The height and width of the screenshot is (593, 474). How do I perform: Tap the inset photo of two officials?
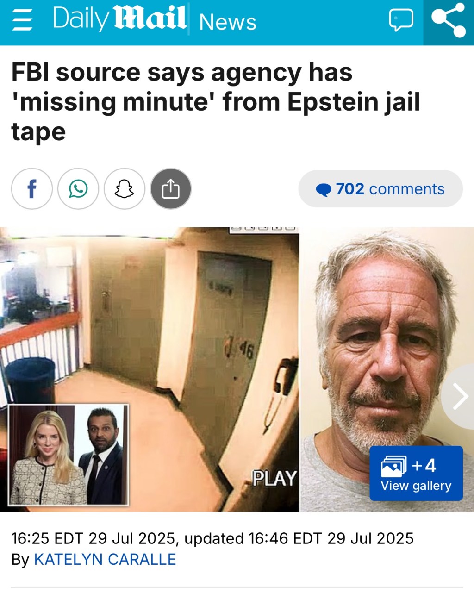coord(69,455)
